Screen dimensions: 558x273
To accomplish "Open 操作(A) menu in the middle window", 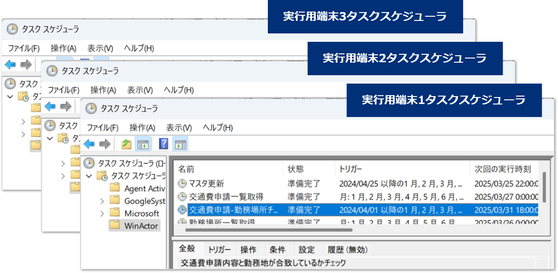I will point(103,90).
